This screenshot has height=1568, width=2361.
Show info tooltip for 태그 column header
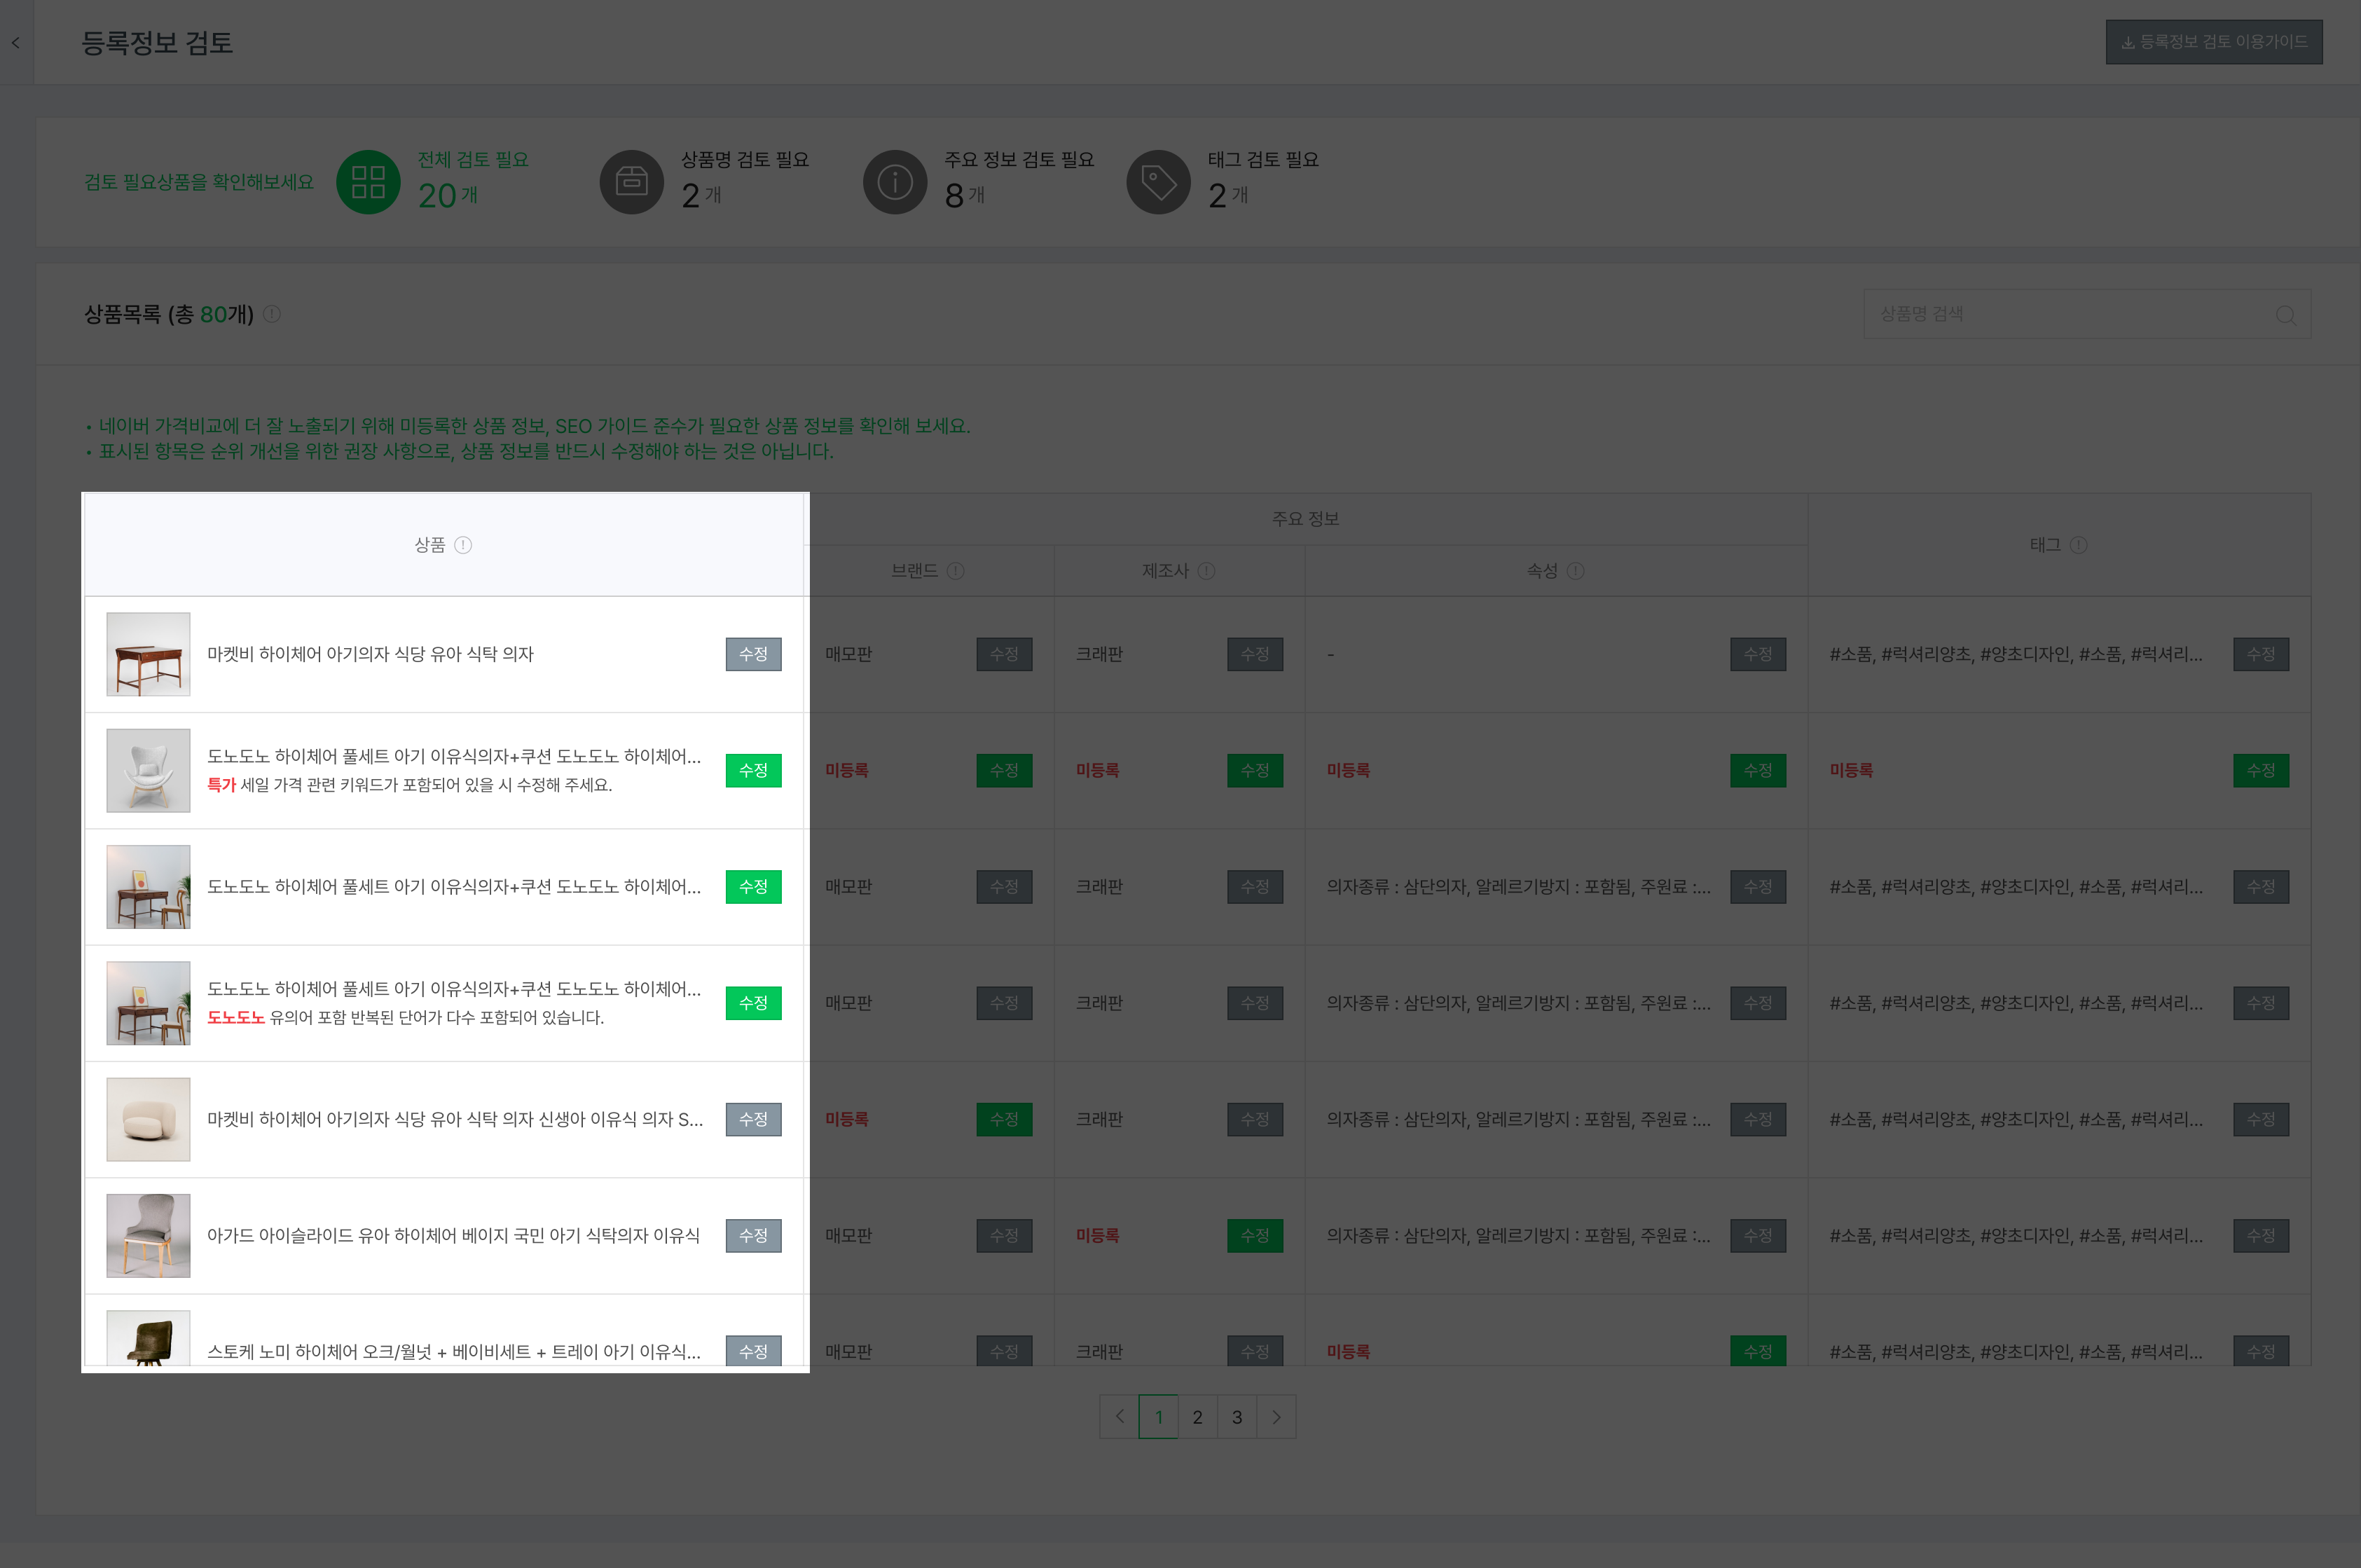(2079, 545)
